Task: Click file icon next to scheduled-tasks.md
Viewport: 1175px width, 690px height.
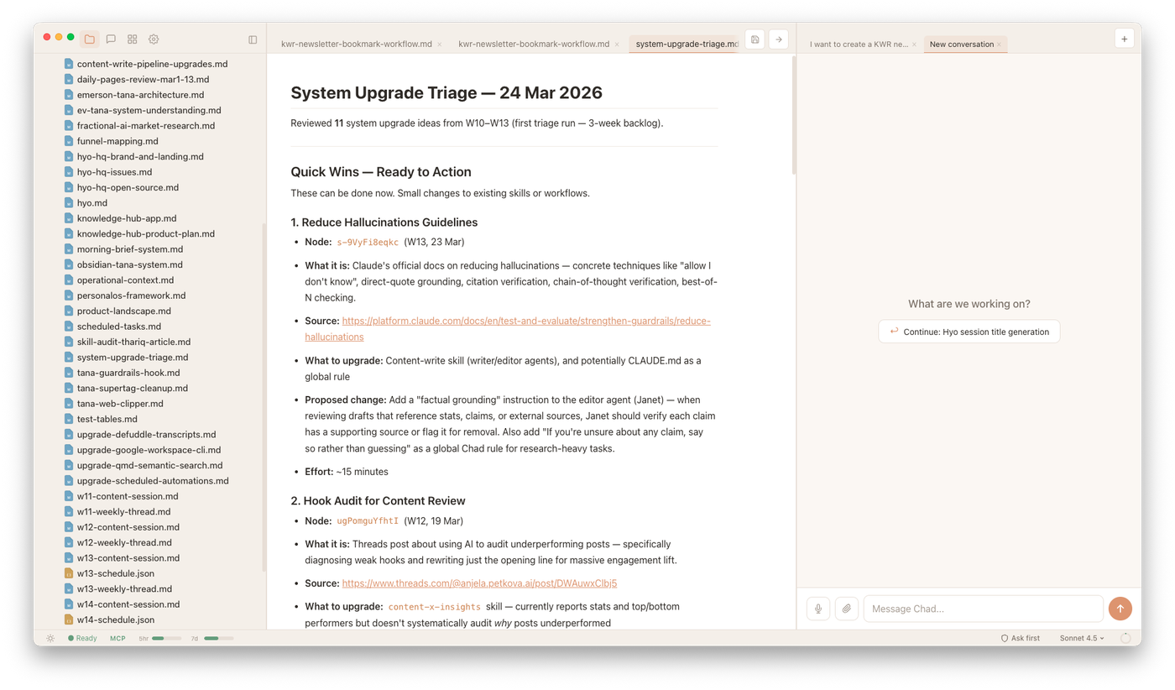Action: (69, 327)
